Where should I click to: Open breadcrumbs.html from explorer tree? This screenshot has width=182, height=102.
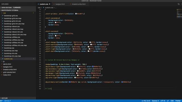point(10,69)
